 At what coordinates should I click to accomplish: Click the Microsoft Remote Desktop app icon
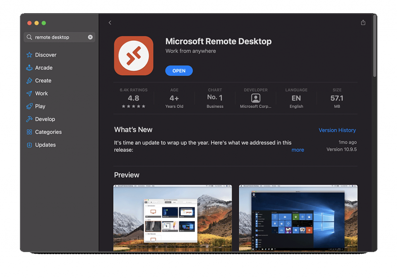(x=134, y=56)
